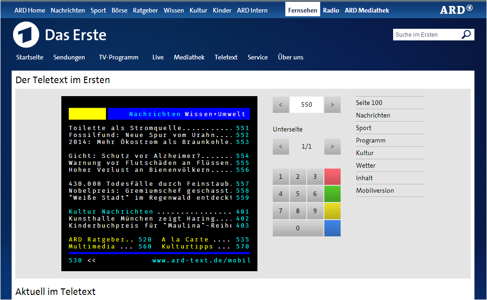Screen dimensions: 487x300
Task: Go to next Unterseite arrow beside 1/1
Action: 332,146
